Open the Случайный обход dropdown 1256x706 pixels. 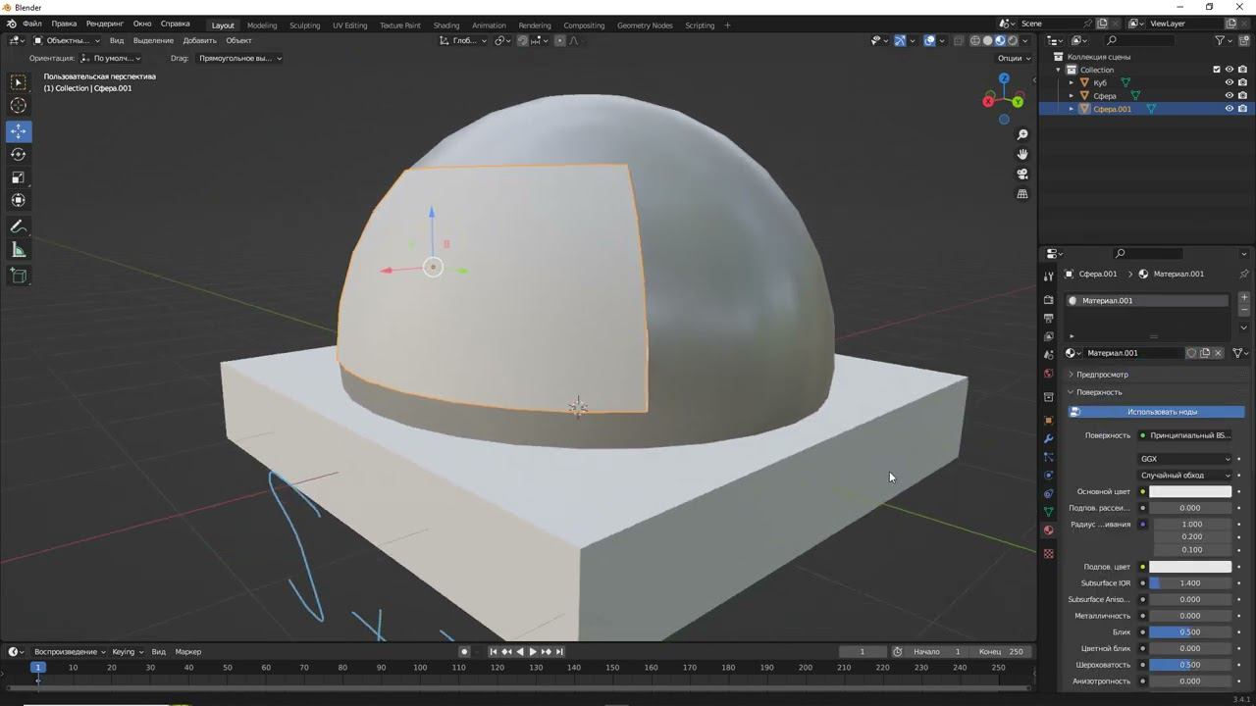coord(1184,476)
